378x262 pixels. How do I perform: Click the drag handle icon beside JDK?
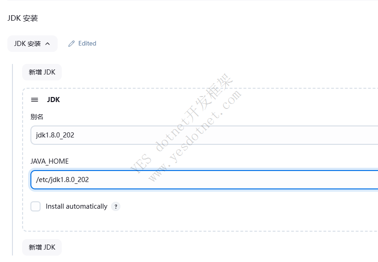(x=35, y=100)
